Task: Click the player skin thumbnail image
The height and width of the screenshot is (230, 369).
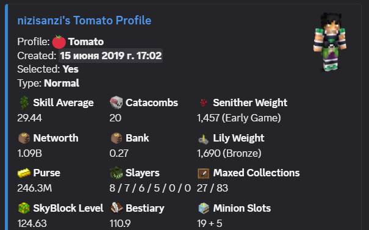Action: tap(330, 42)
